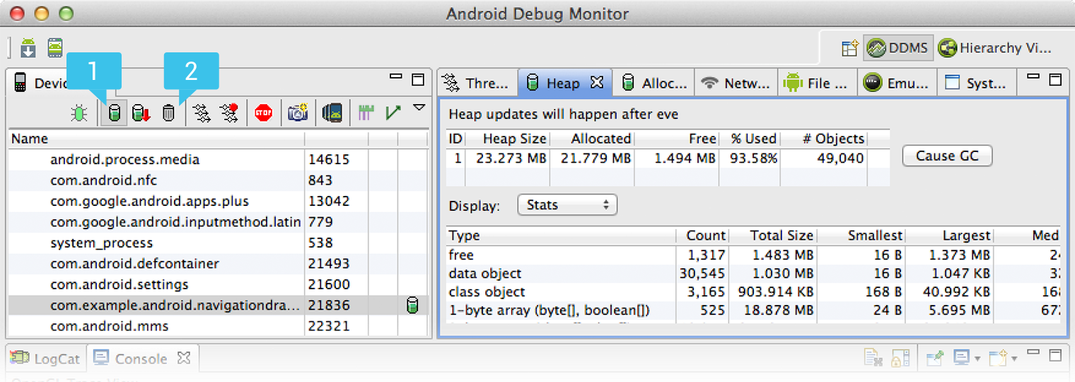Screen dimensions: 1075x382
Task: Click the Cause GC trash can icon
Action: coord(168,113)
